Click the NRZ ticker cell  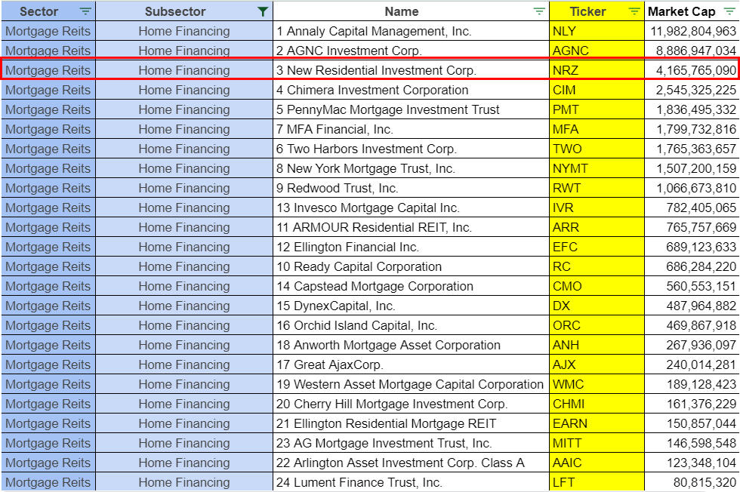(x=597, y=70)
